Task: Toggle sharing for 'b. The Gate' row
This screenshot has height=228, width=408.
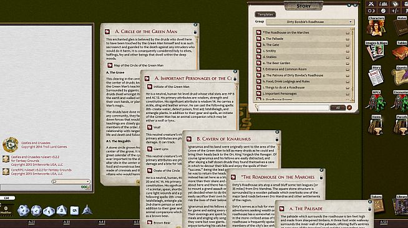Action: pos(347,45)
